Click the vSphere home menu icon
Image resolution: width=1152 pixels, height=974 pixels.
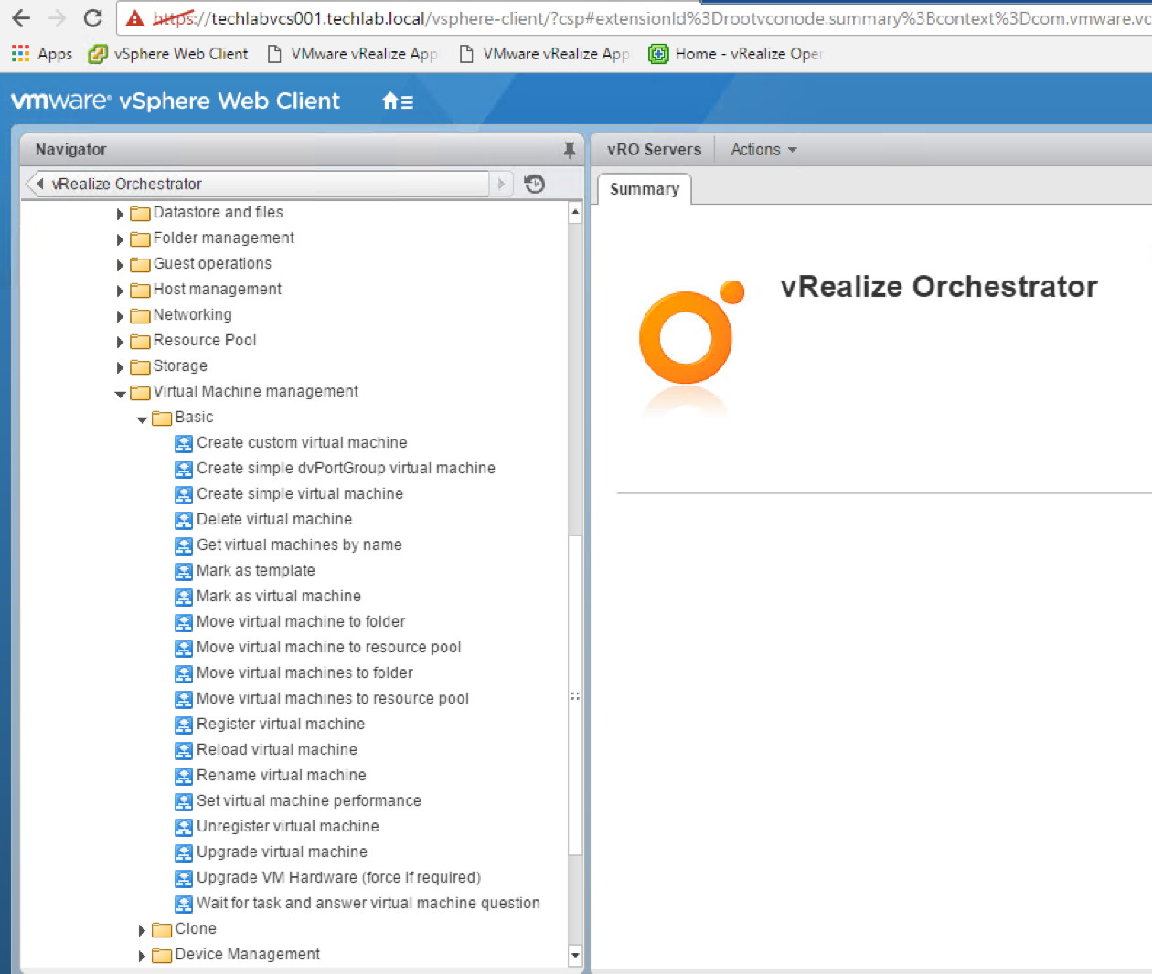tap(398, 101)
